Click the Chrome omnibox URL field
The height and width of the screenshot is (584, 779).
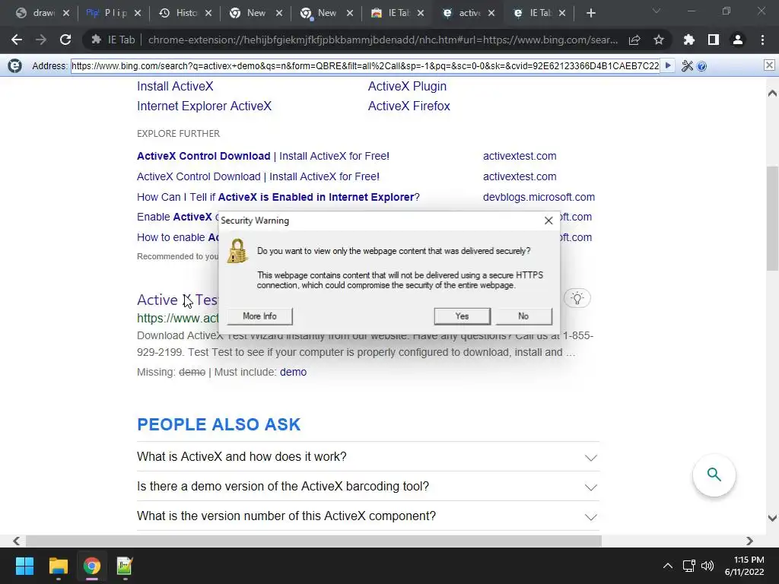(383, 40)
